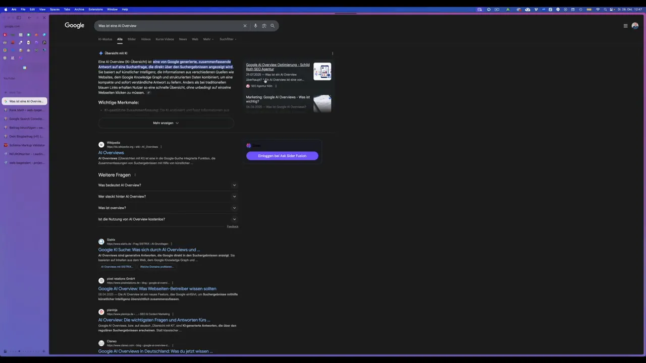
Task: Open the AI overview three-dot options
Action: [332, 53]
